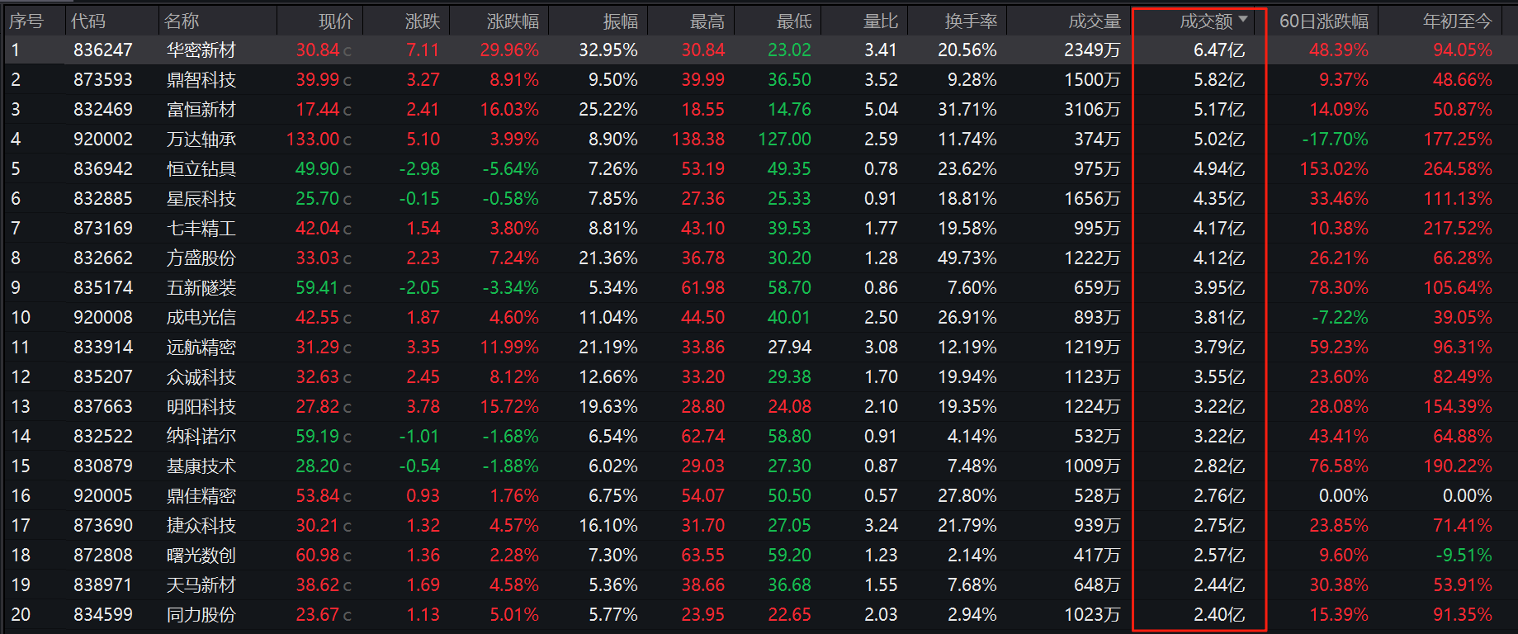Viewport: 1518px width, 634px height.
Task: Click stock code 920008
Action: [x=103, y=318]
